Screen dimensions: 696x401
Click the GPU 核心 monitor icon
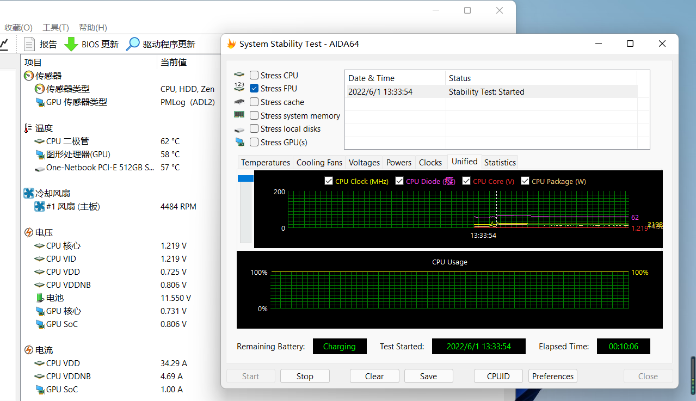[x=40, y=311]
